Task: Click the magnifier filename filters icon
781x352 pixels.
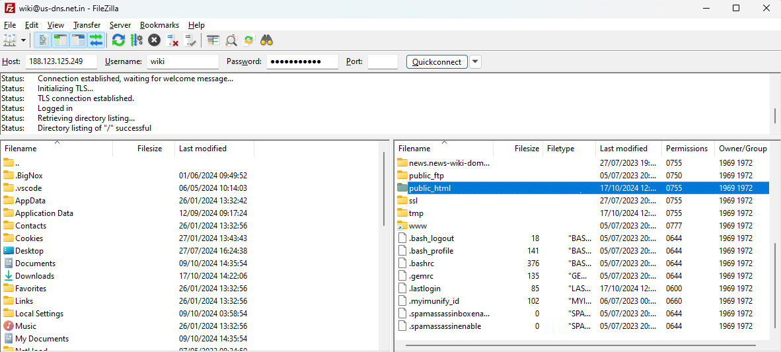Action: pos(231,40)
